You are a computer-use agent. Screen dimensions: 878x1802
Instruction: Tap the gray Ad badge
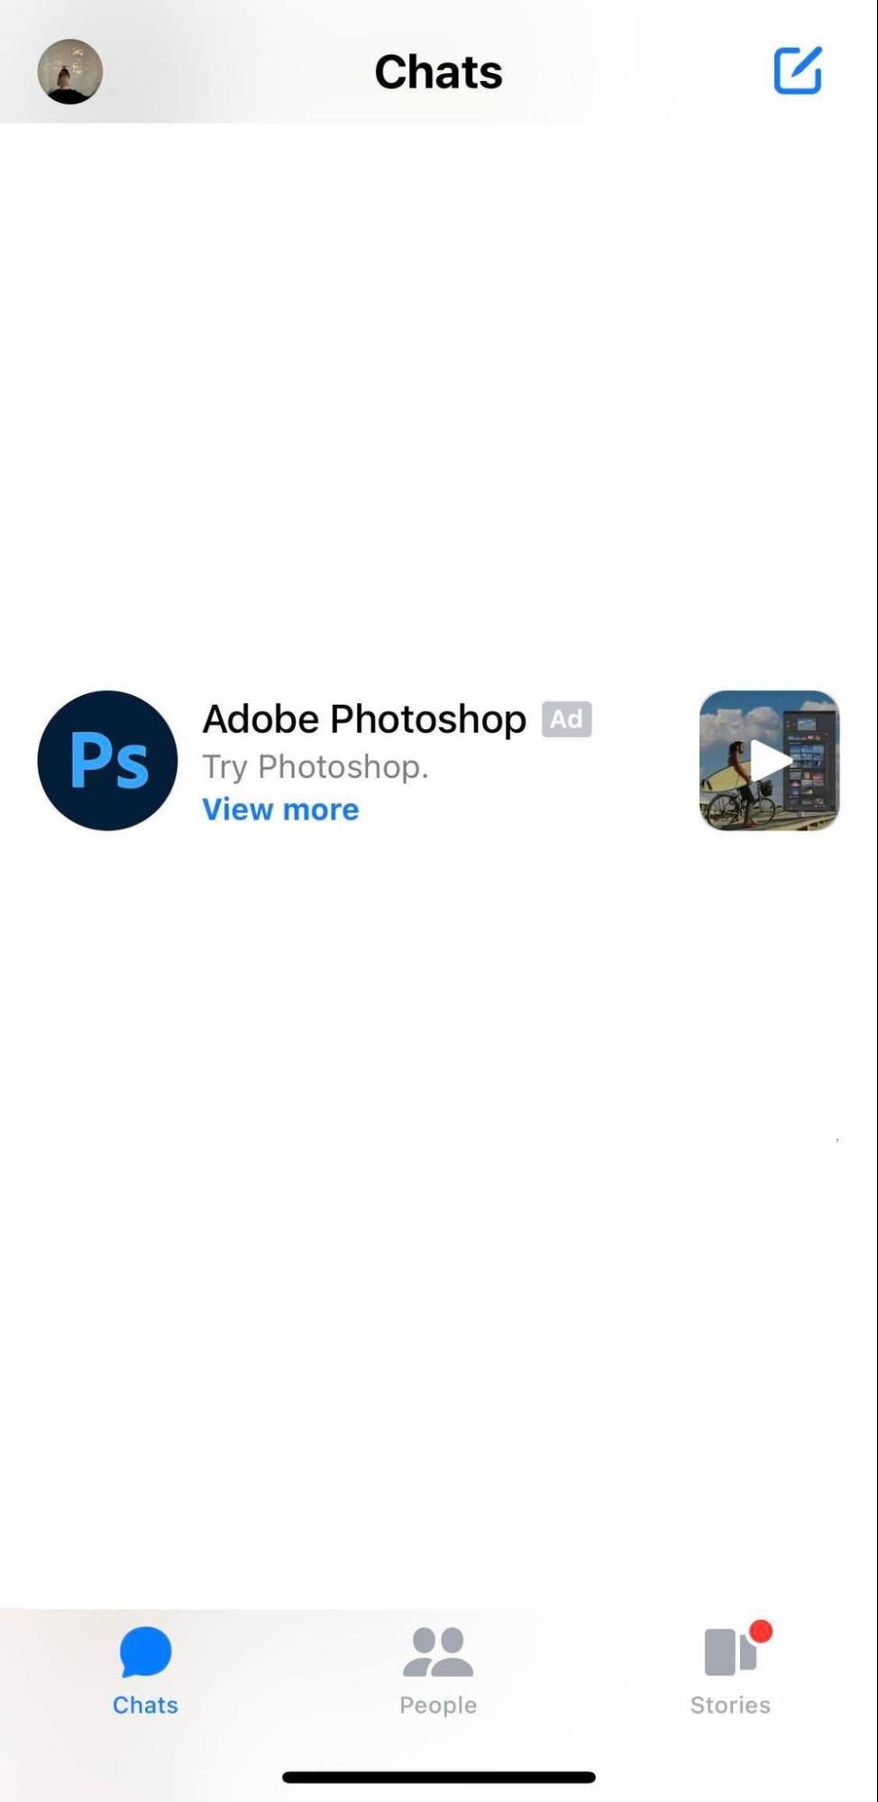click(x=566, y=719)
